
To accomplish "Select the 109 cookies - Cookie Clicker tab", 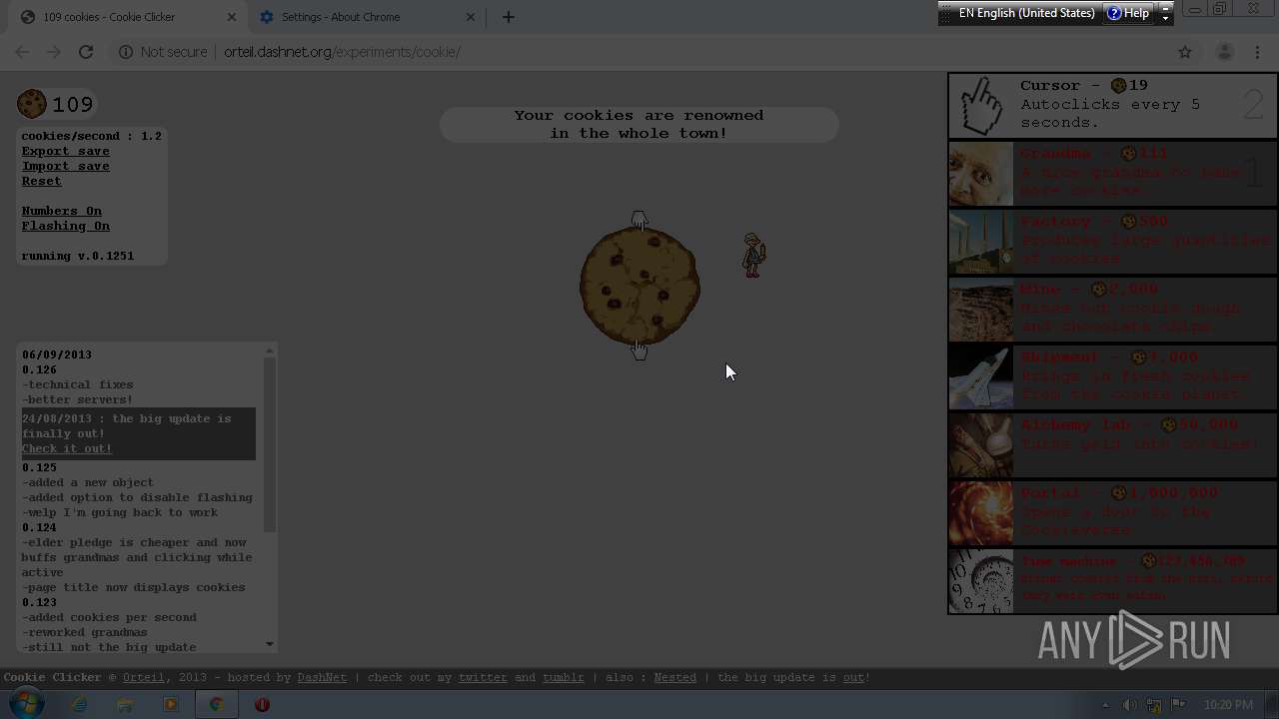I will pyautogui.click(x=127, y=17).
